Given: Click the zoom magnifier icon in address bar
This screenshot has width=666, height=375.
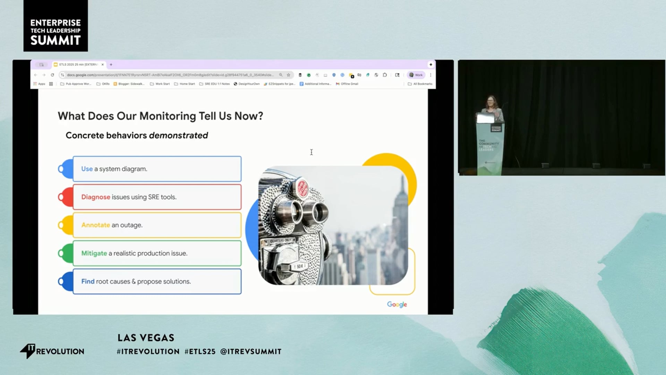Looking at the screenshot, I should [281, 75].
